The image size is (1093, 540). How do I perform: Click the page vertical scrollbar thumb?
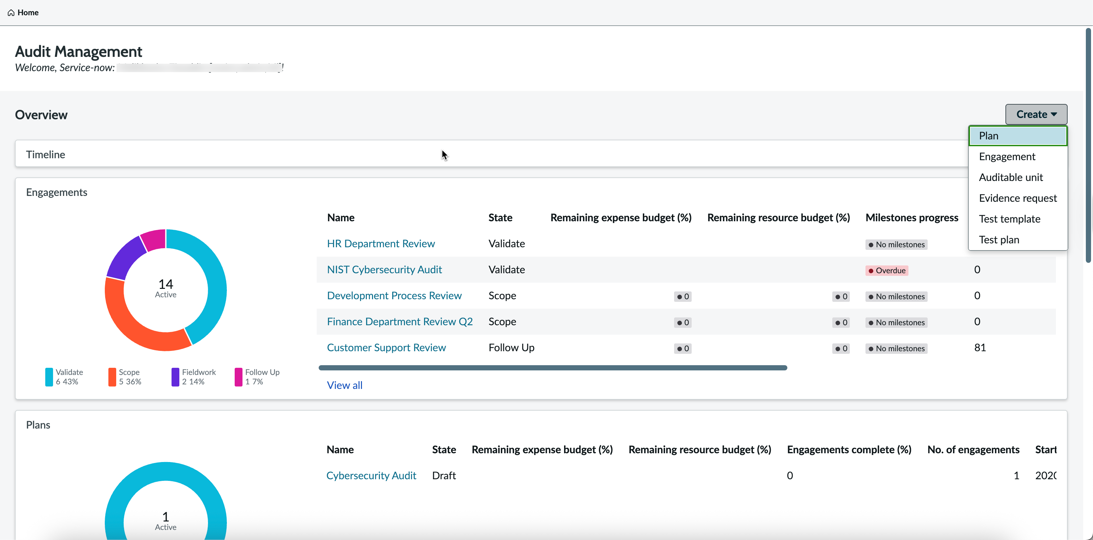click(x=1088, y=145)
